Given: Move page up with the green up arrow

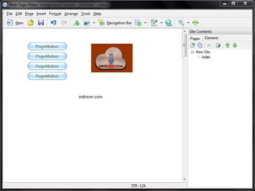Looking at the screenshot, I should pos(228,45).
